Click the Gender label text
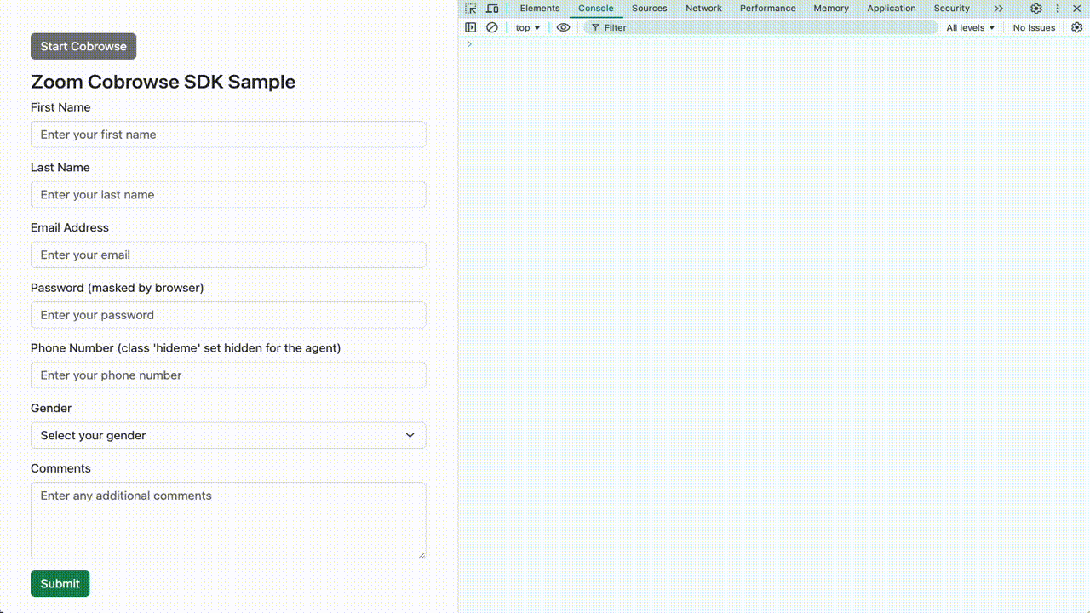The height and width of the screenshot is (613, 1090). point(51,408)
